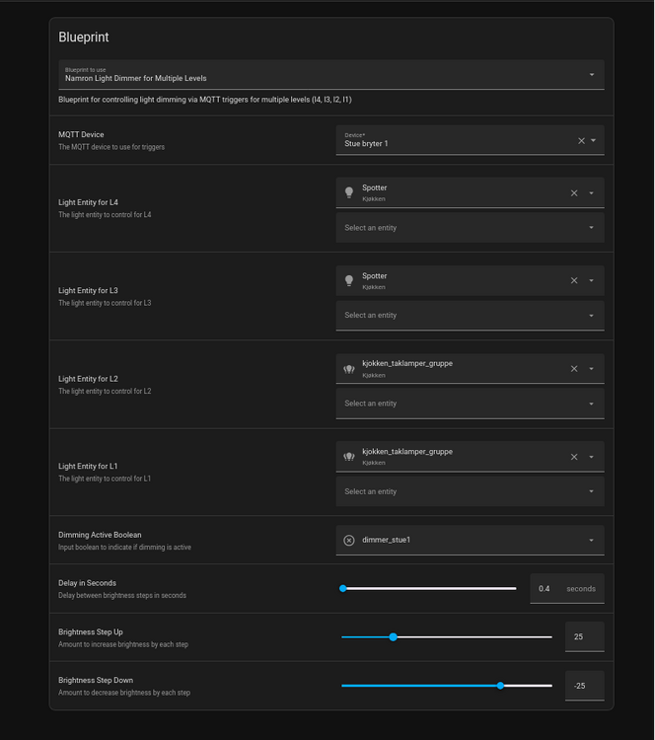Click the Delay in Seconds slider
This screenshot has height=740, width=655.
(429, 588)
